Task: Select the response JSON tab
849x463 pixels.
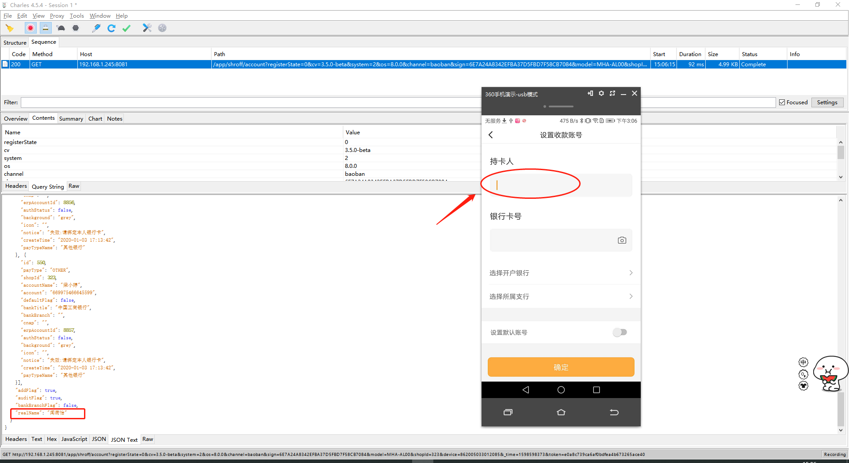Action: coord(99,439)
